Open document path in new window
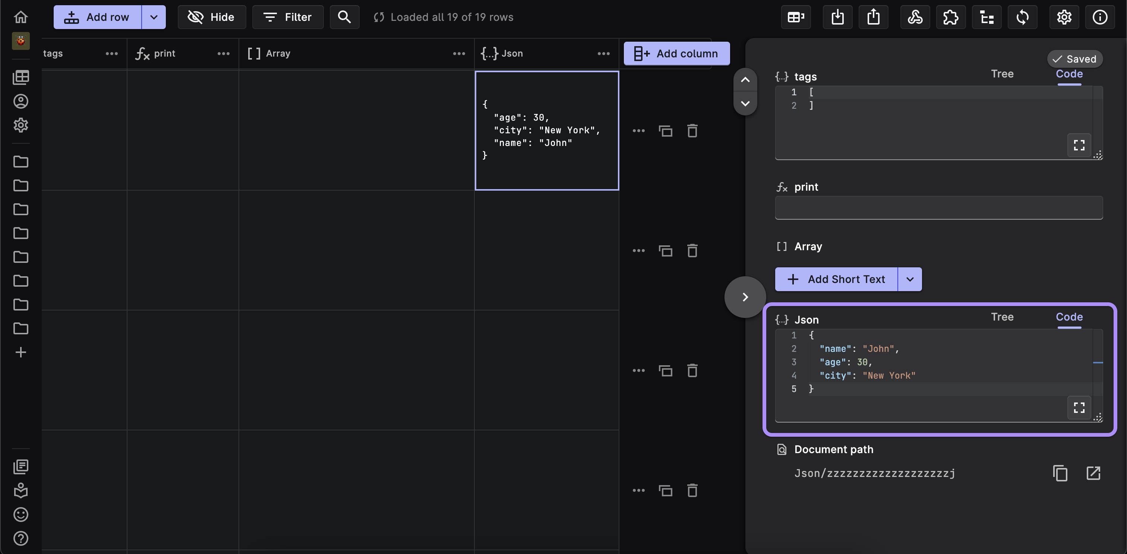This screenshot has width=1127, height=554. point(1093,473)
